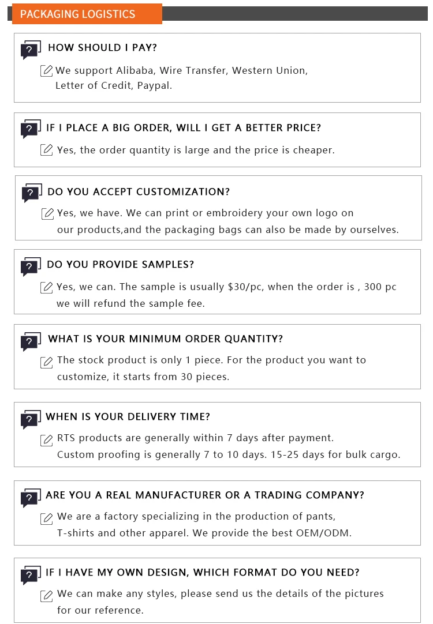This screenshot has width=433, height=624.
Task: Click the question icon for minimum order quantity
Action: [x=31, y=341]
